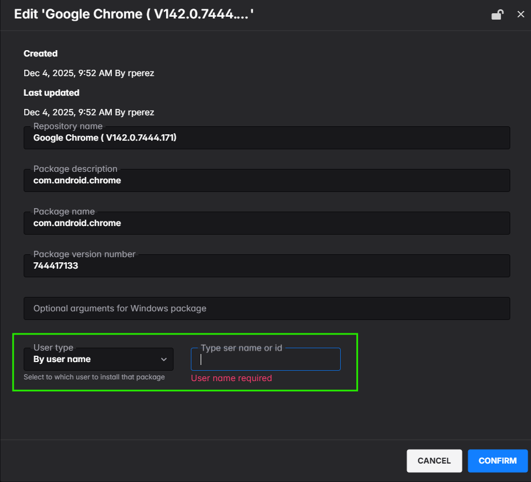Click the Package name field
The width and height of the screenshot is (531, 482).
pos(267,223)
